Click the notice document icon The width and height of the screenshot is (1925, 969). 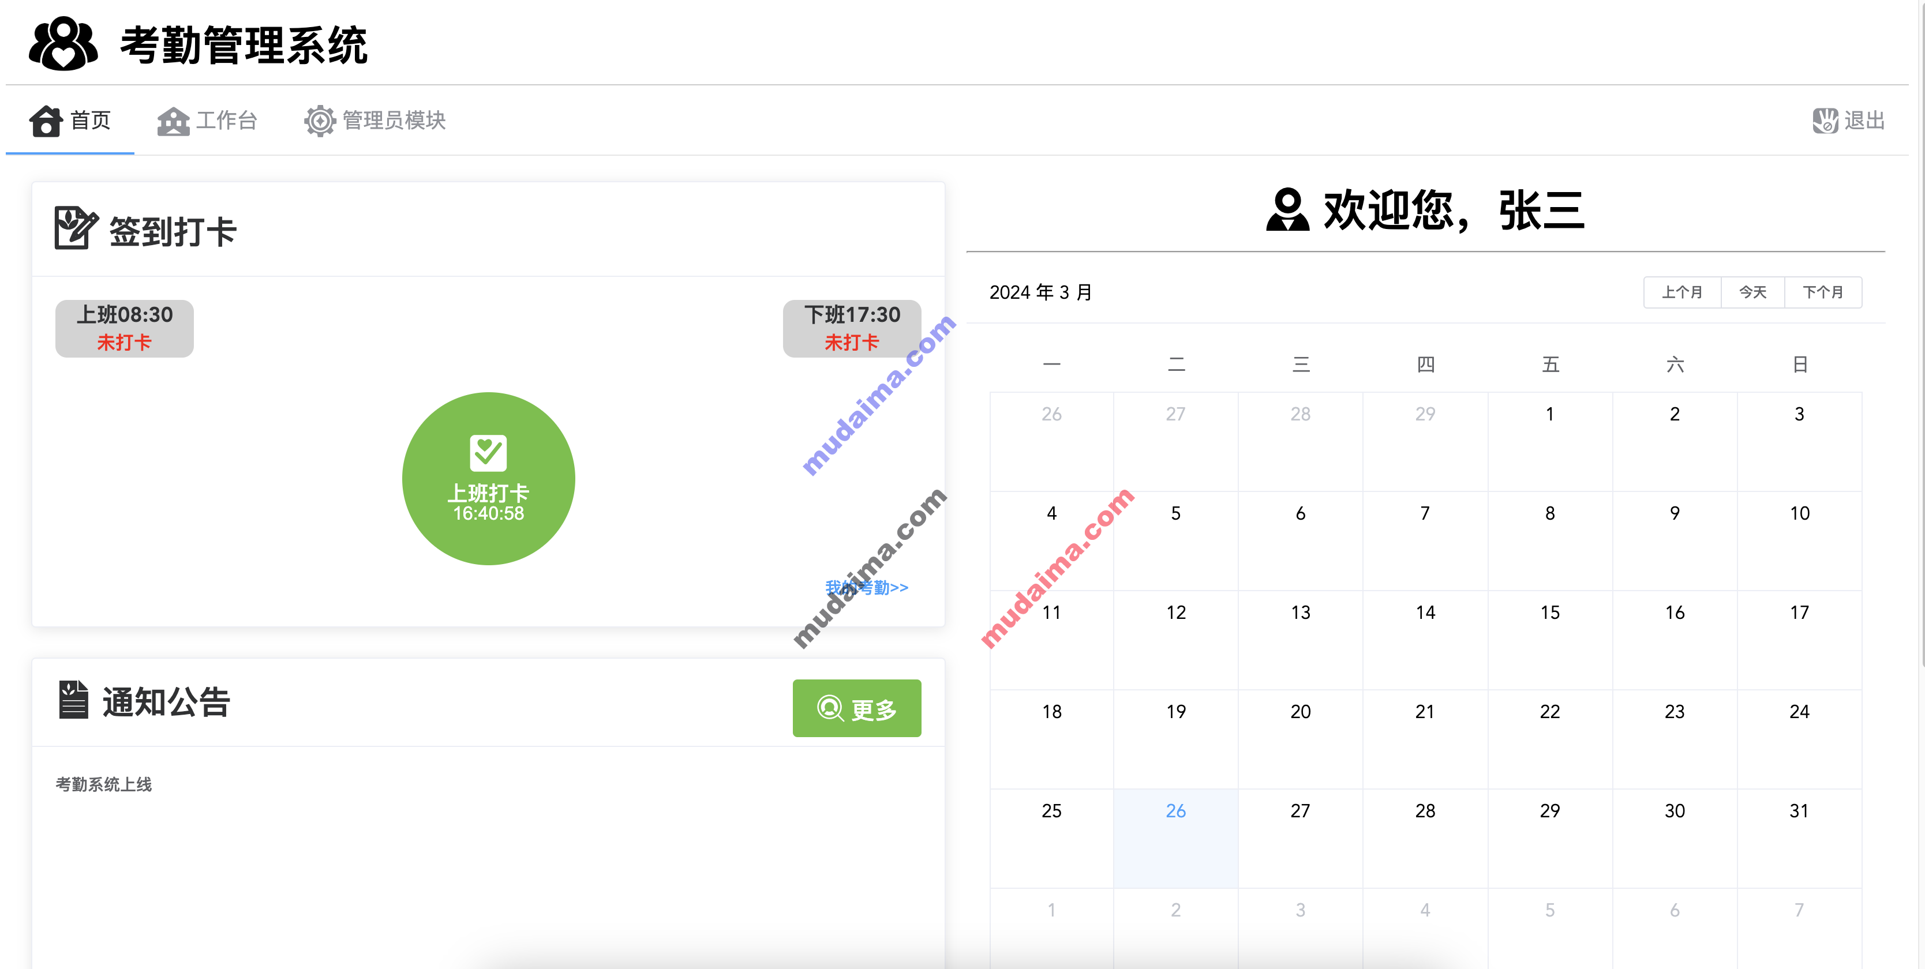(x=73, y=700)
